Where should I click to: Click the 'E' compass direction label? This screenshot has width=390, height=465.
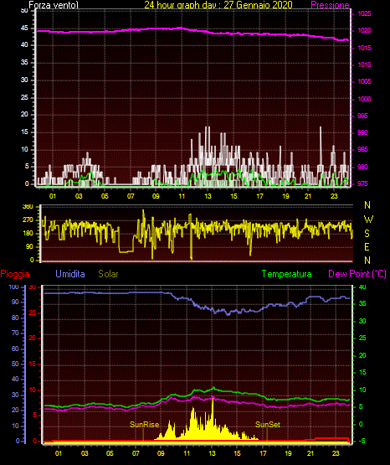click(x=367, y=247)
